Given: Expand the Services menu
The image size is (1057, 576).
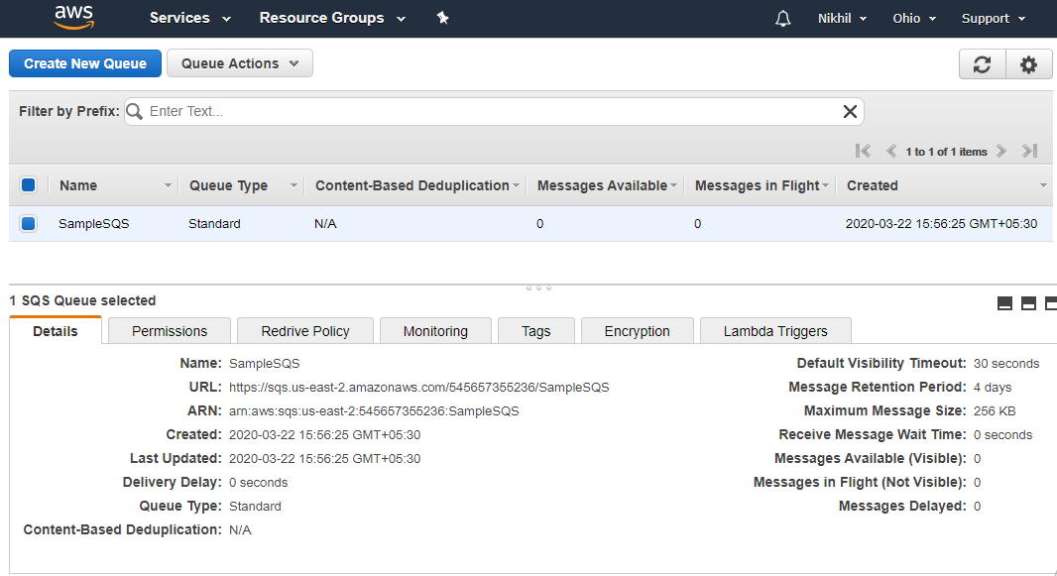Looking at the screenshot, I should pos(190,18).
